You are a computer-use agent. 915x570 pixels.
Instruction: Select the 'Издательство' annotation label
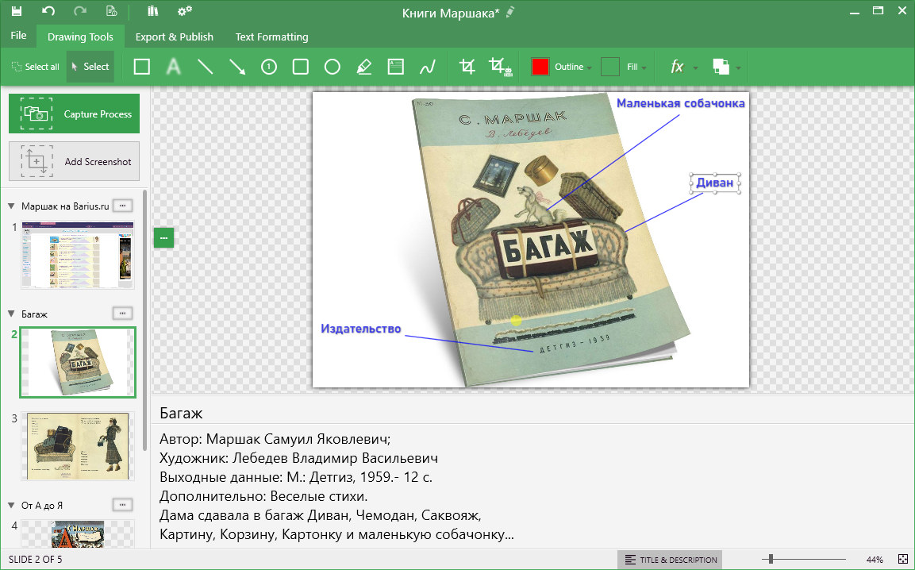(x=360, y=329)
